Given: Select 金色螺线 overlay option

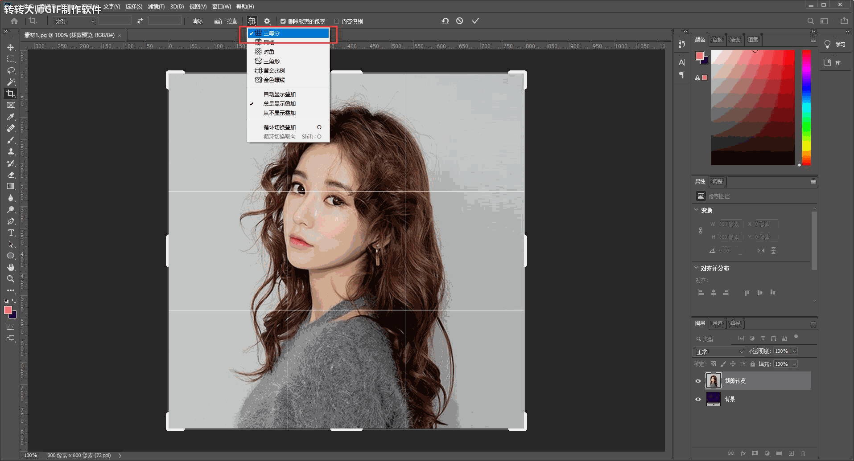Looking at the screenshot, I should (x=288, y=80).
